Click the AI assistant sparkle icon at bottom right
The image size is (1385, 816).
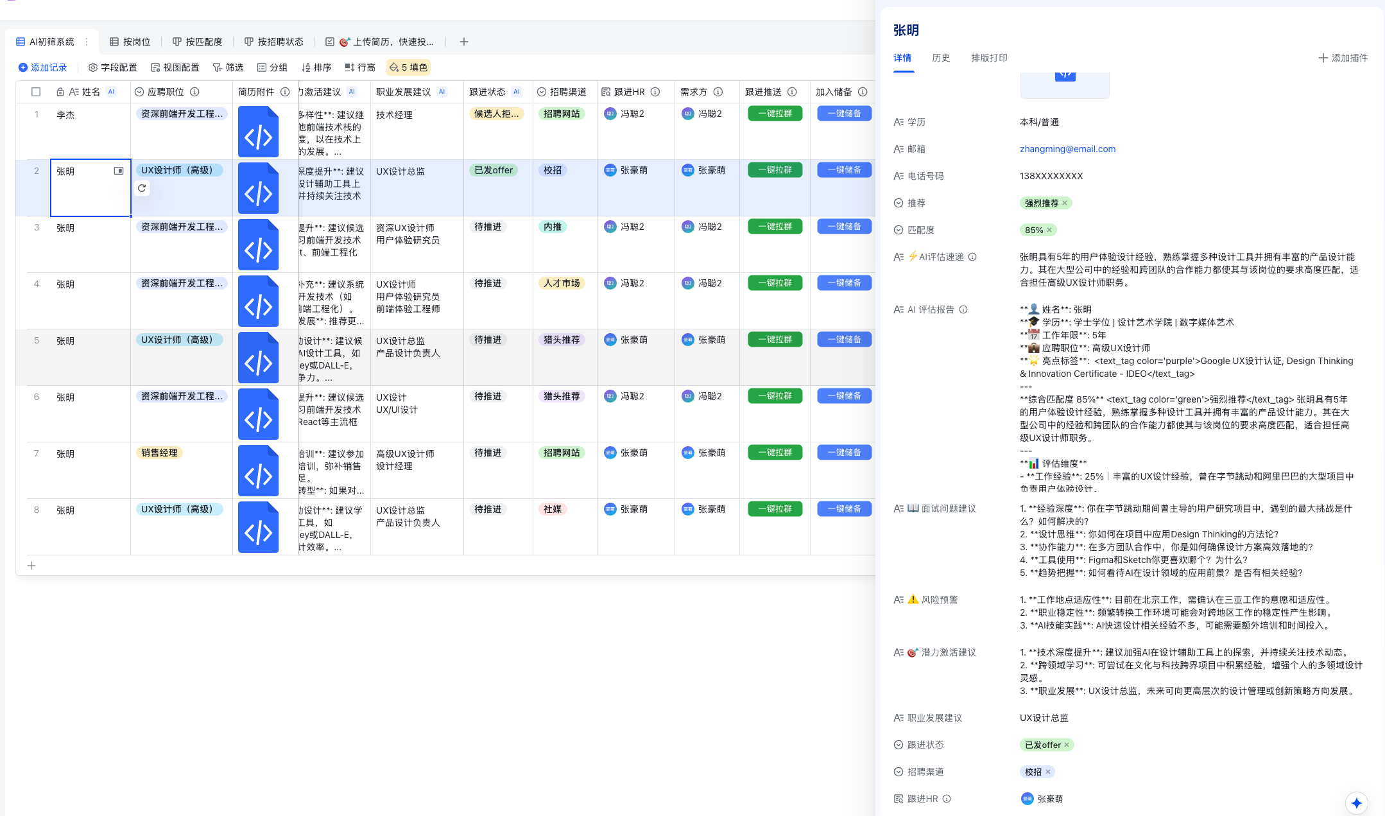(1357, 803)
